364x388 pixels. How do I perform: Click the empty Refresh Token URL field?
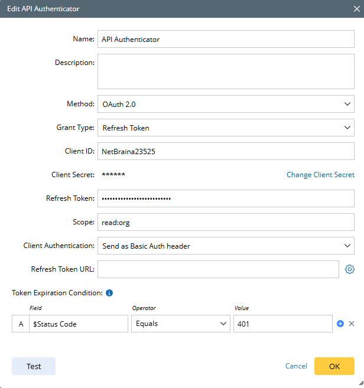pyautogui.click(x=218, y=269)
